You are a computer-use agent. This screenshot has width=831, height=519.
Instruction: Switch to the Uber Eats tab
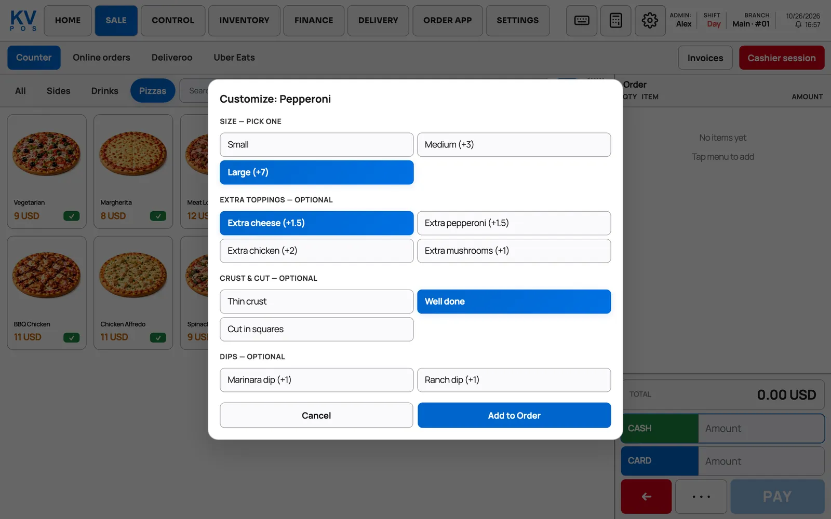click(x=234, y=58)
